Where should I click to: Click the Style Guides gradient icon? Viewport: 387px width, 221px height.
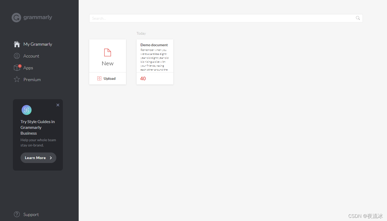coord(27,110)
